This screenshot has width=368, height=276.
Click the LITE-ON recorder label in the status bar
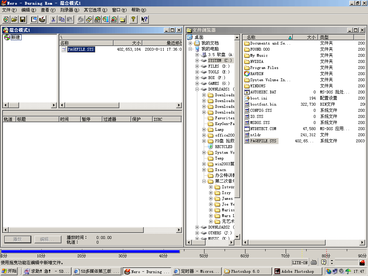pos(300,263)
